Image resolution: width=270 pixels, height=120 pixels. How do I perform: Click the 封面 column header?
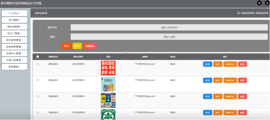pyautogui.click(x=108, y=57)
